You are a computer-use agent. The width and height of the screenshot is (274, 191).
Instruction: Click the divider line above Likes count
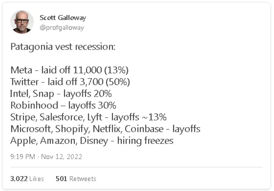pyautogui.click(x=136, y=167)
